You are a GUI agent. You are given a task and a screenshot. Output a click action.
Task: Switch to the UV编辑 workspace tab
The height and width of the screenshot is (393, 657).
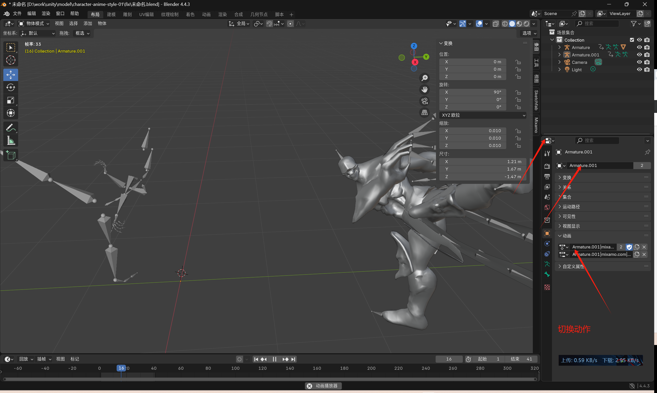(x=146, y=14)
